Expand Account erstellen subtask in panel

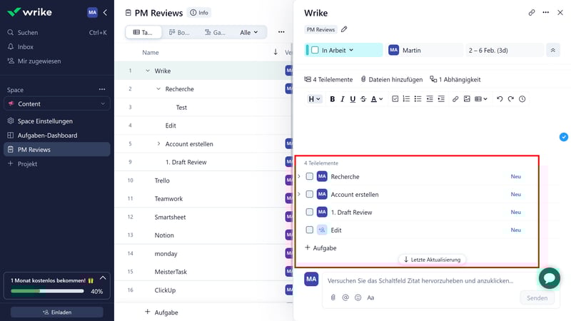(299, 194)
